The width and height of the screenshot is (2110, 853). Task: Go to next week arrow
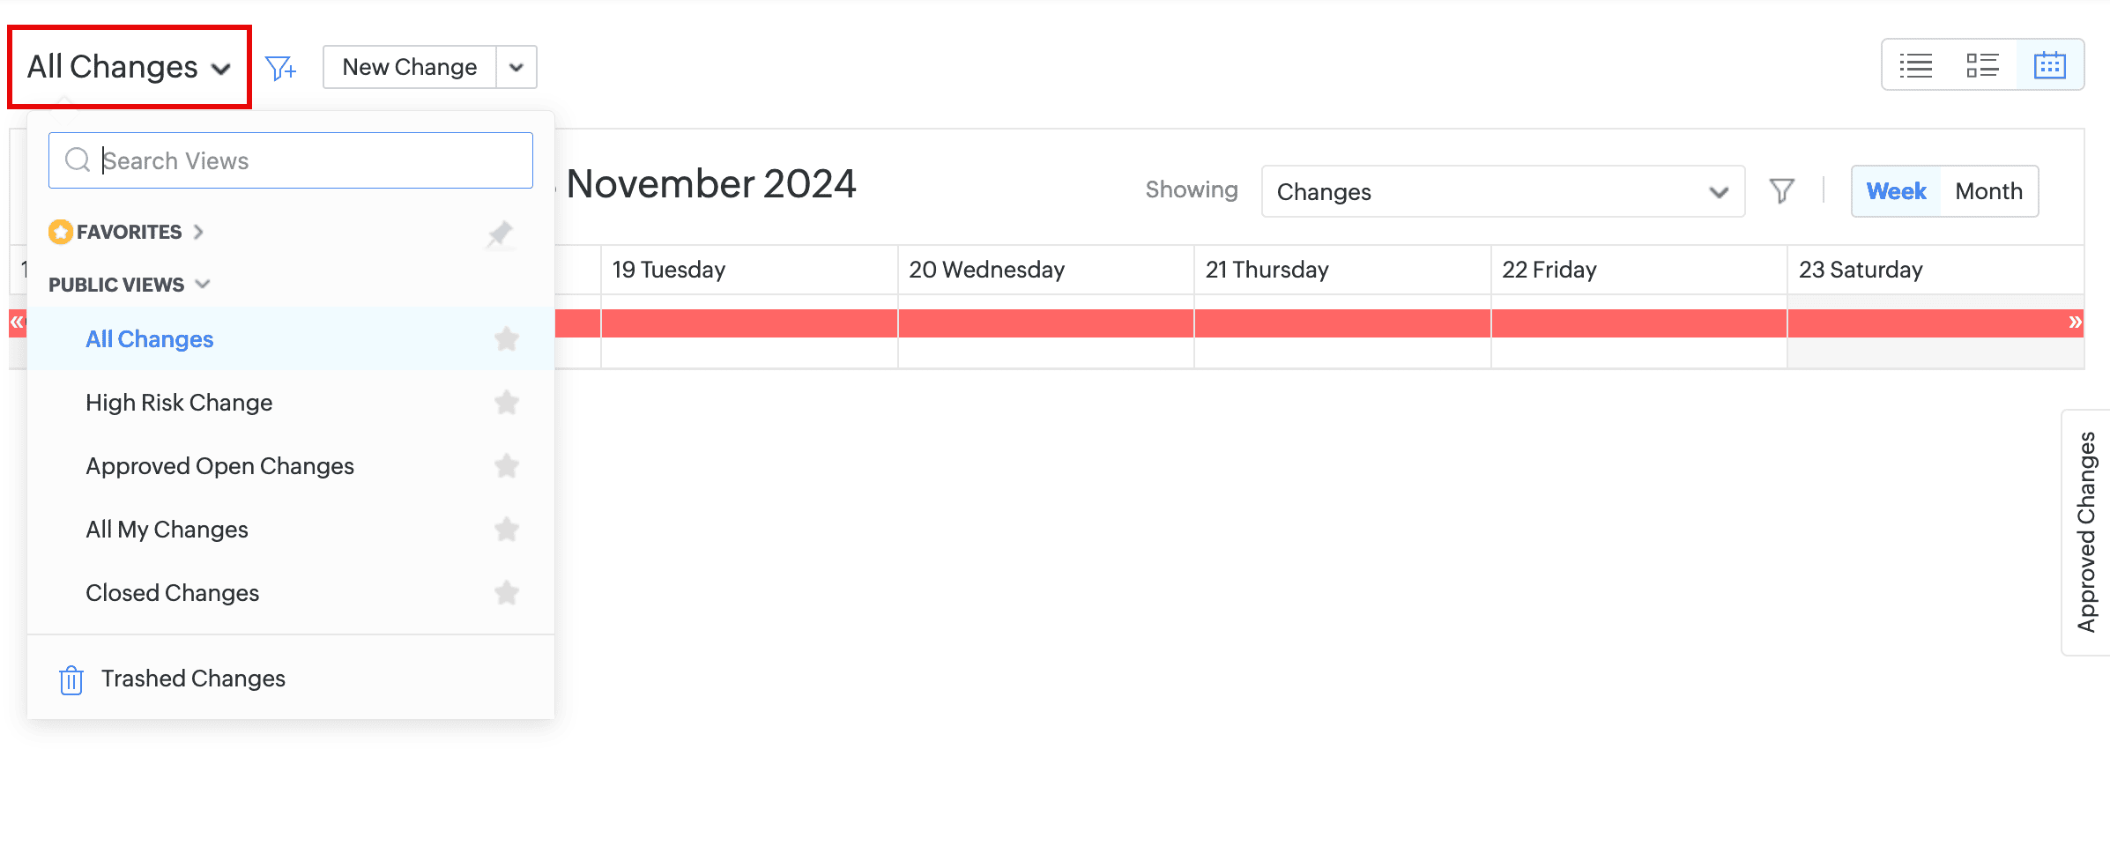click(x=2075, y=323)
